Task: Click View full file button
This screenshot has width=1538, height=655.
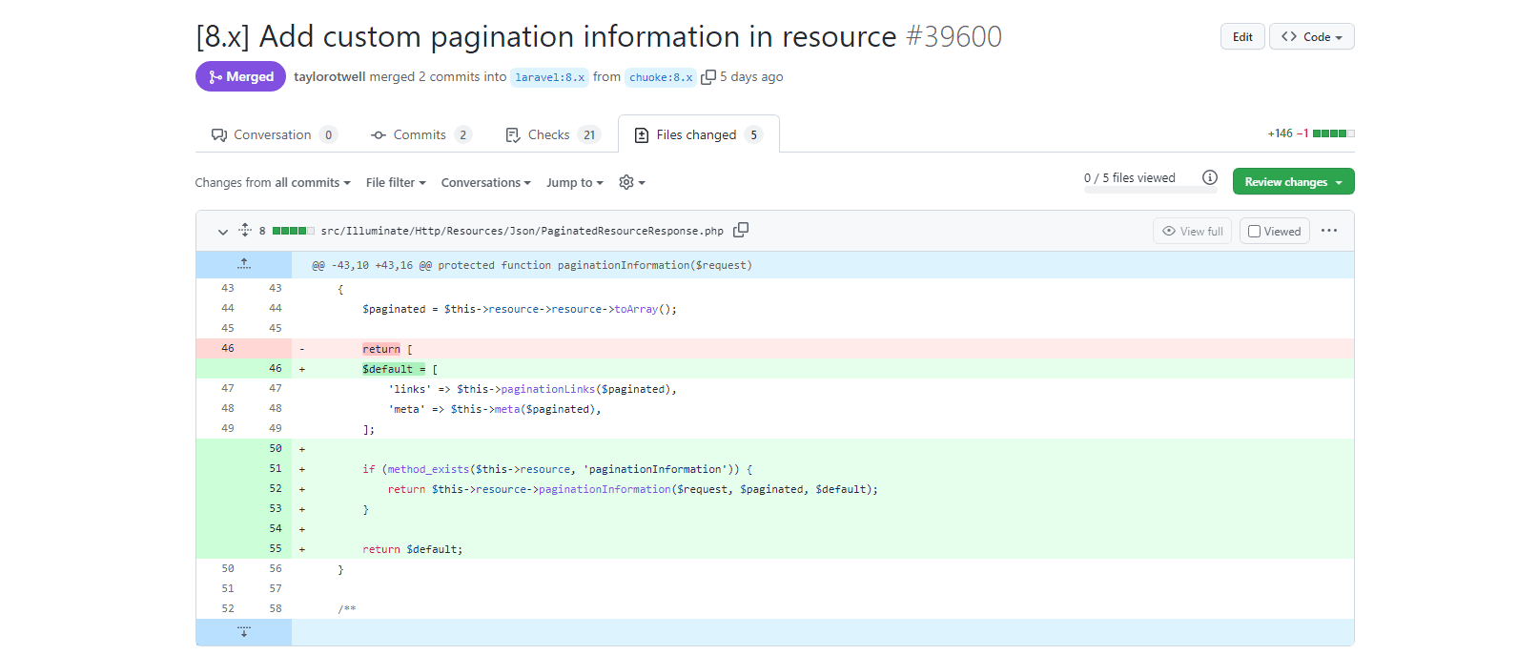Action: 1192,231
